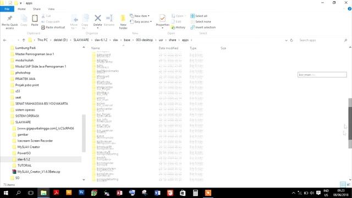Sort by Date modified column
The height and width of the screenshot is (198, 352).
168,48
